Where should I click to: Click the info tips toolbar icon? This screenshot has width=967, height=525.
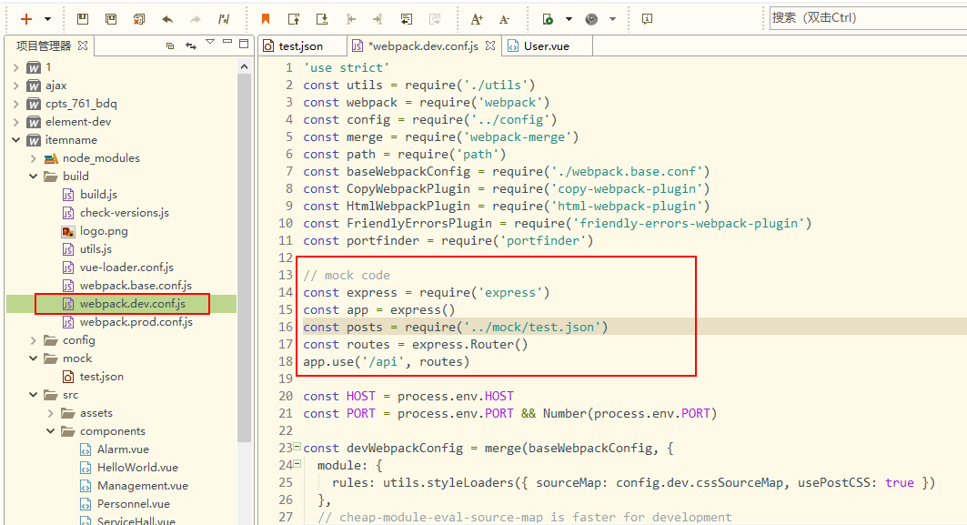pos(647,19)
